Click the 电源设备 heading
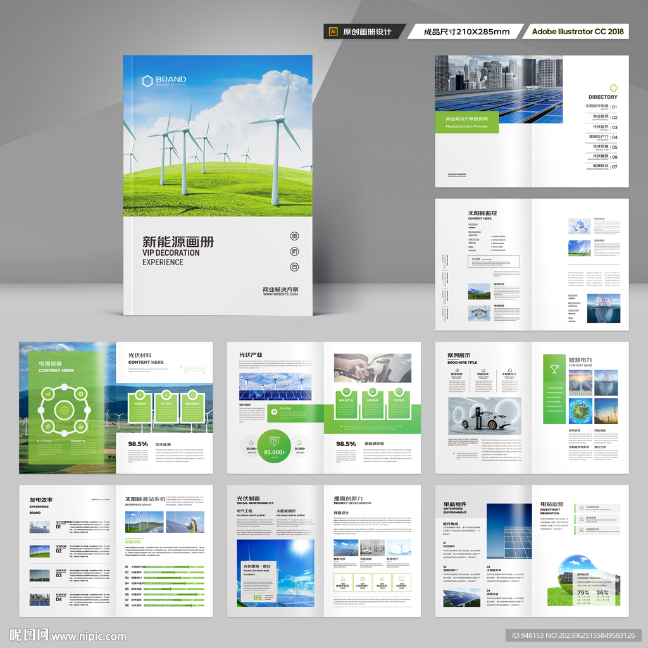 click(x=51, y=363)
